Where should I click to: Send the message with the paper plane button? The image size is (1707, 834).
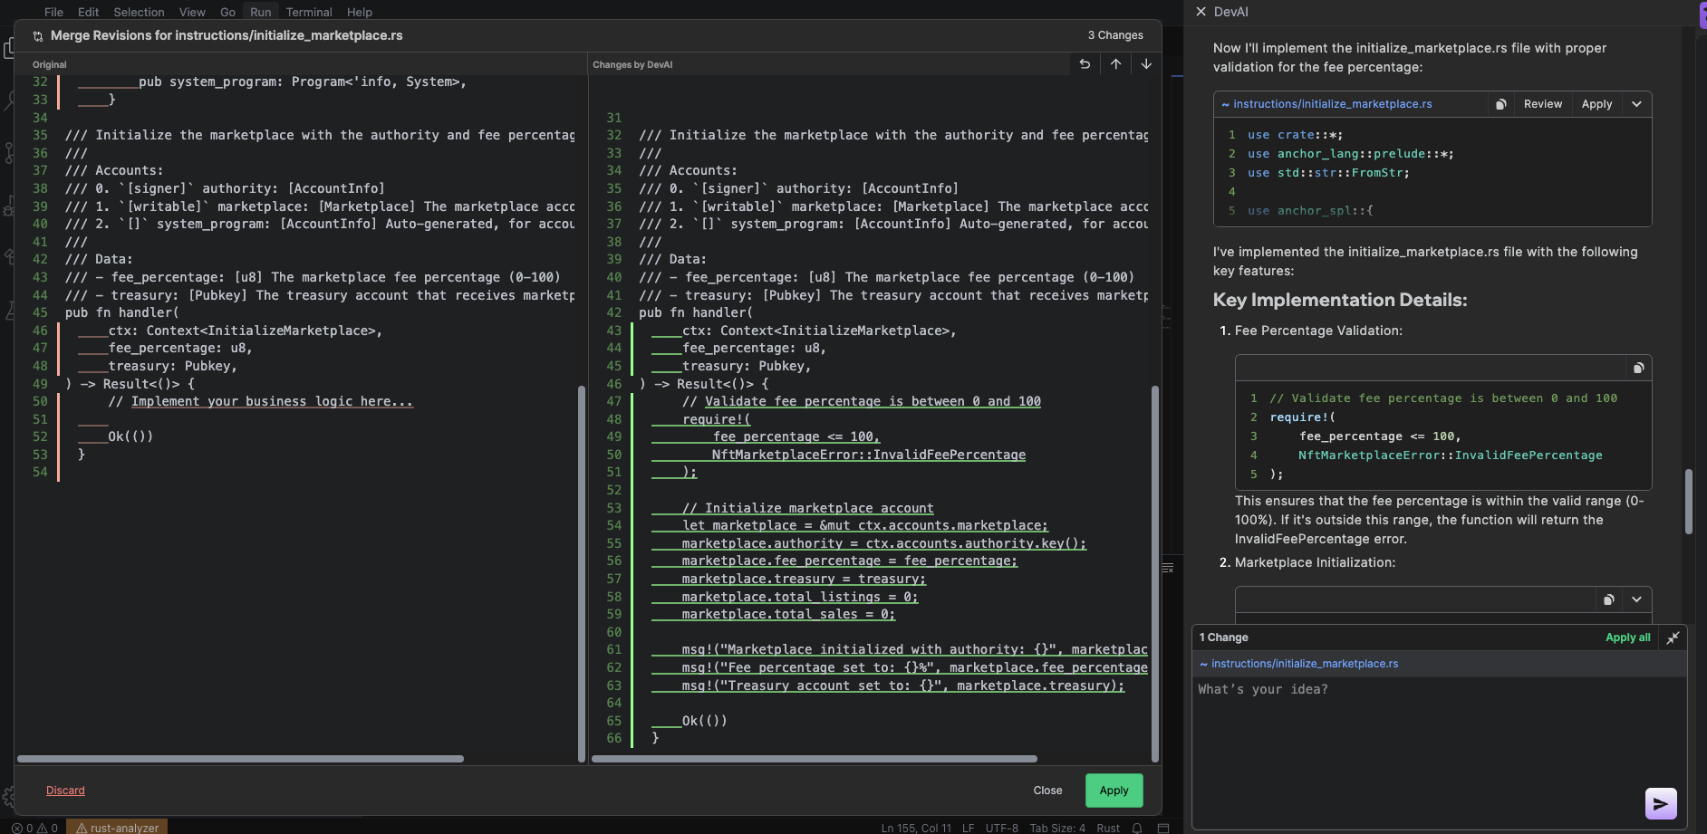(1660, 803)
